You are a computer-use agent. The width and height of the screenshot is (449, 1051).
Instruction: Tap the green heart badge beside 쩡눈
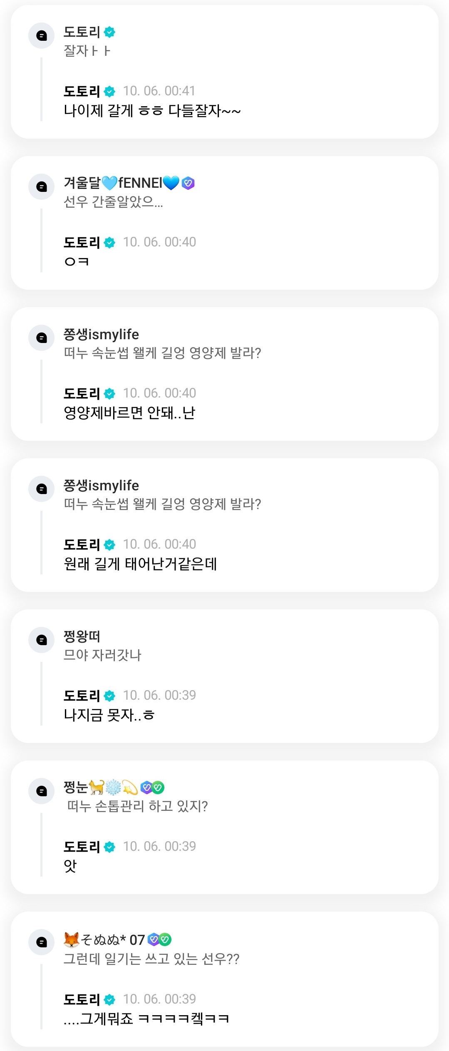(158, 787)
